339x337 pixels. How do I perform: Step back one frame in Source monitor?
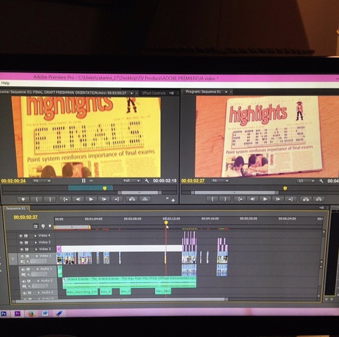(x=78, y=199)
